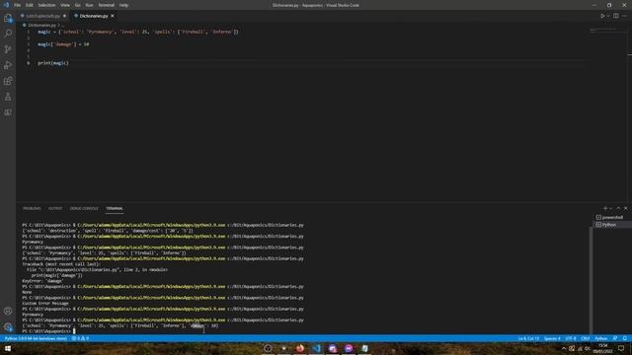Open Firefox from the taskbar

pos(300,348)
